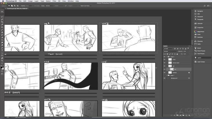The image size is (212, 119).
Task: Select the Lasso tool
Action: (x=2, y=17)
